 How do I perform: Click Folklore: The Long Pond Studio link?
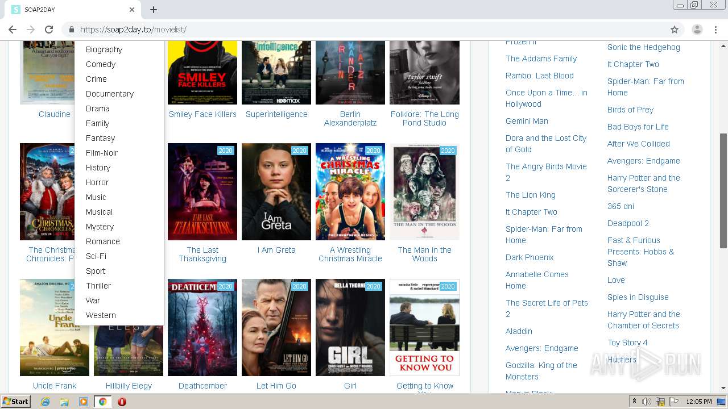(x=424, y=118)
